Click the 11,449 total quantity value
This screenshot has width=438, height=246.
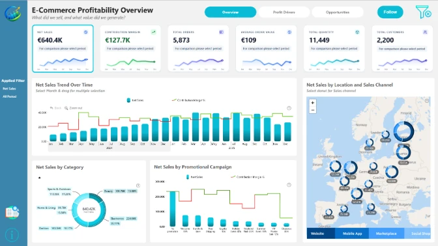[319, 40]
